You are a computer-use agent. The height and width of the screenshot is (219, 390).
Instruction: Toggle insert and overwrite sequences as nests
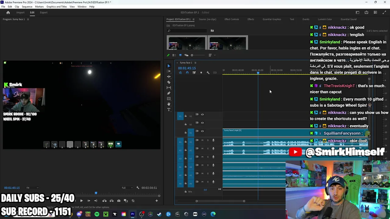click(180, 72)
